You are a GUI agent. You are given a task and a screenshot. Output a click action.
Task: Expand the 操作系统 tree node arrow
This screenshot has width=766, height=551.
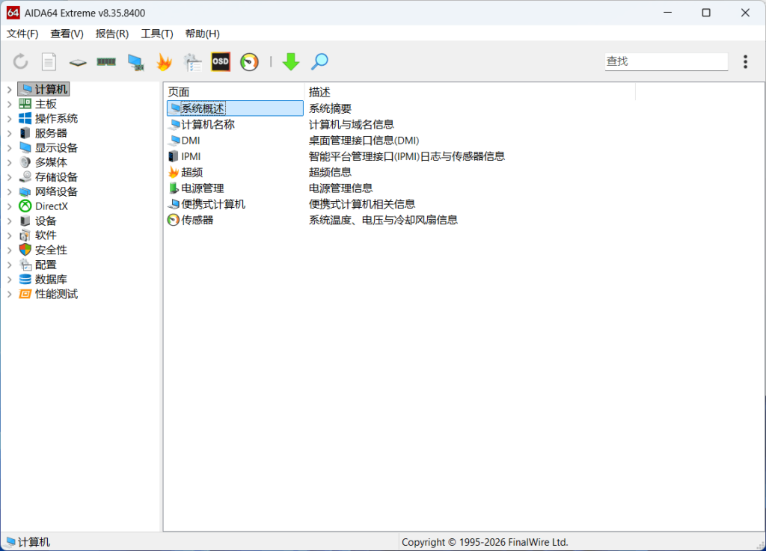tap(9, 119)
